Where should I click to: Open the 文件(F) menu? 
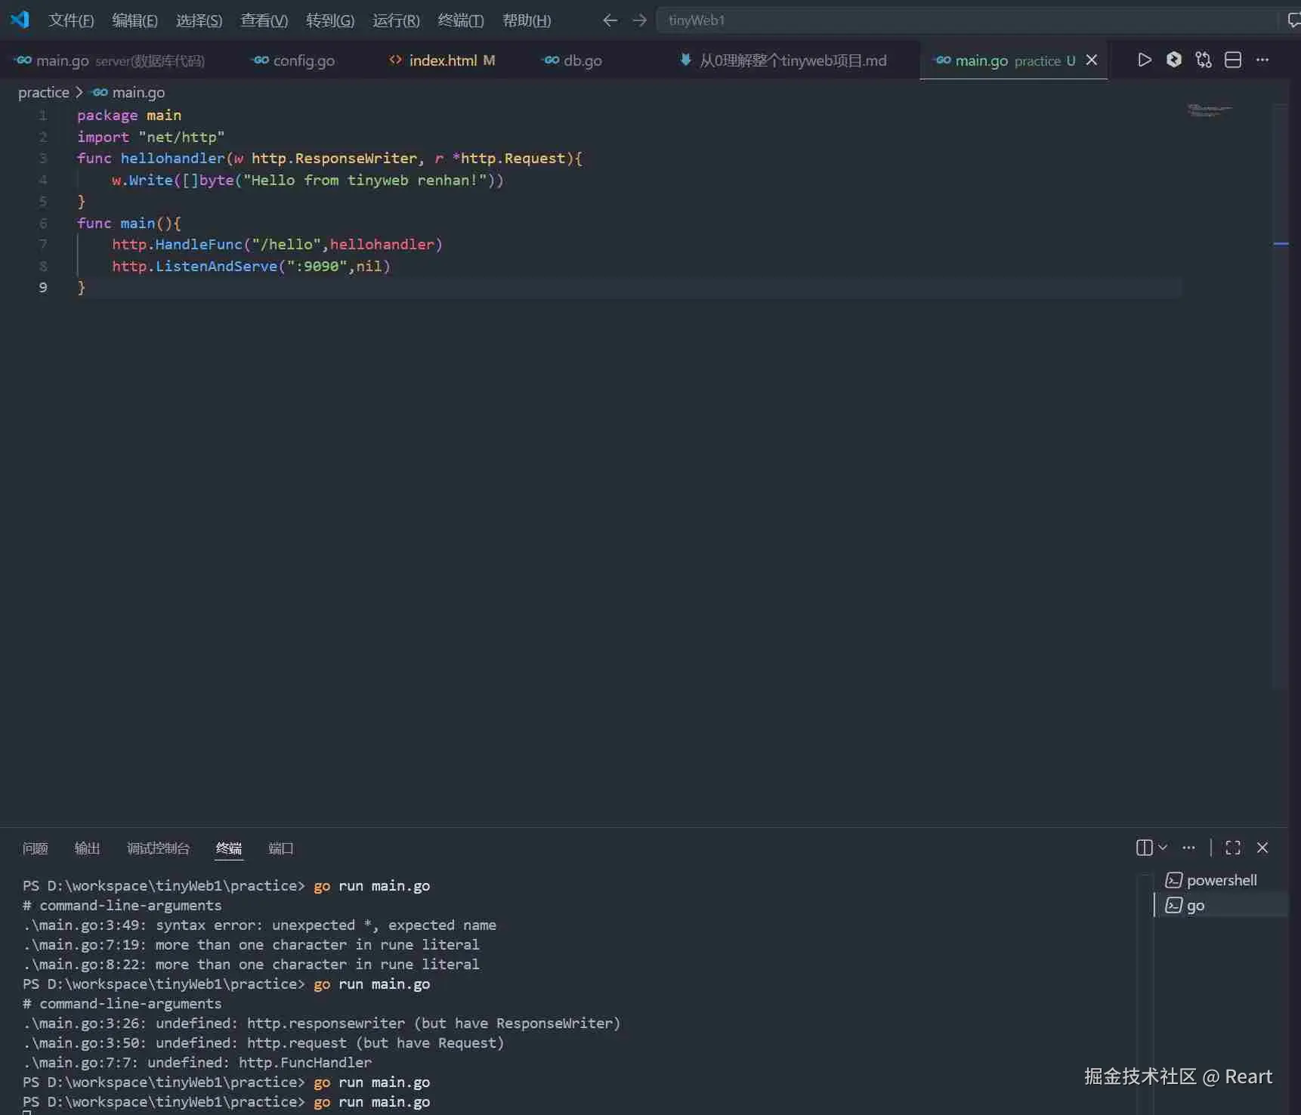[71, 20]
